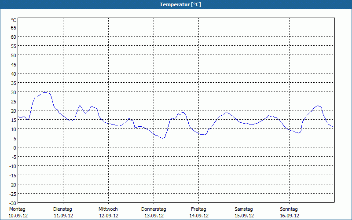The height and width of the screenshot is (220, 352).
Task: Click the -5 axis value
Action: pyautogui.click(x=14, y=157)
